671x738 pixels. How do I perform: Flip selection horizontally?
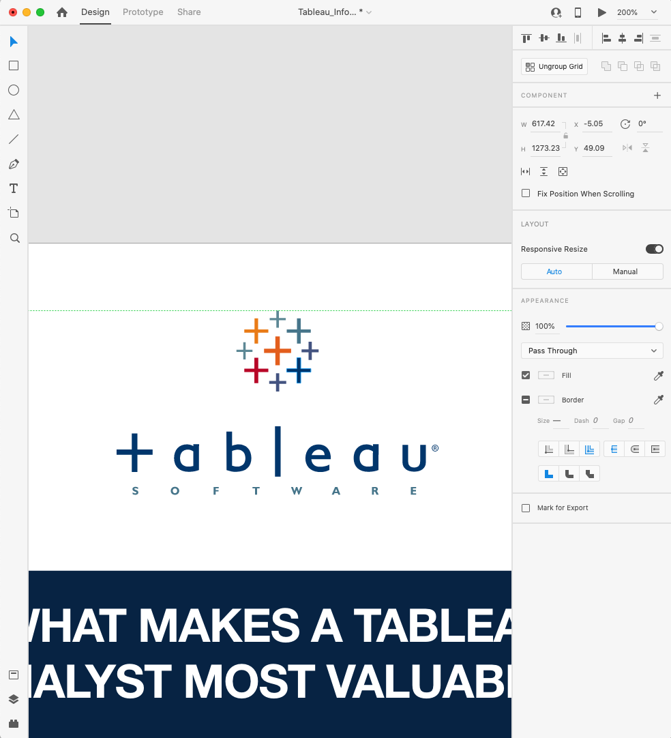coord(627,148)
